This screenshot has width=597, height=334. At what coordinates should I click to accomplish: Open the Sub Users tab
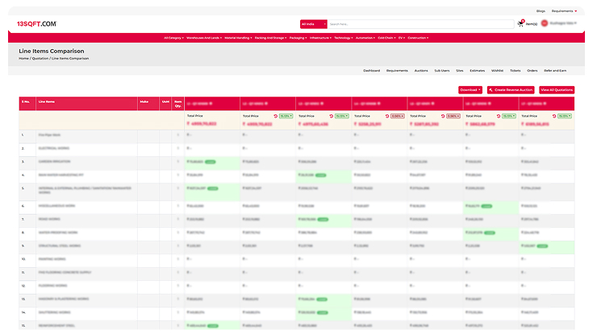point(441,71)
